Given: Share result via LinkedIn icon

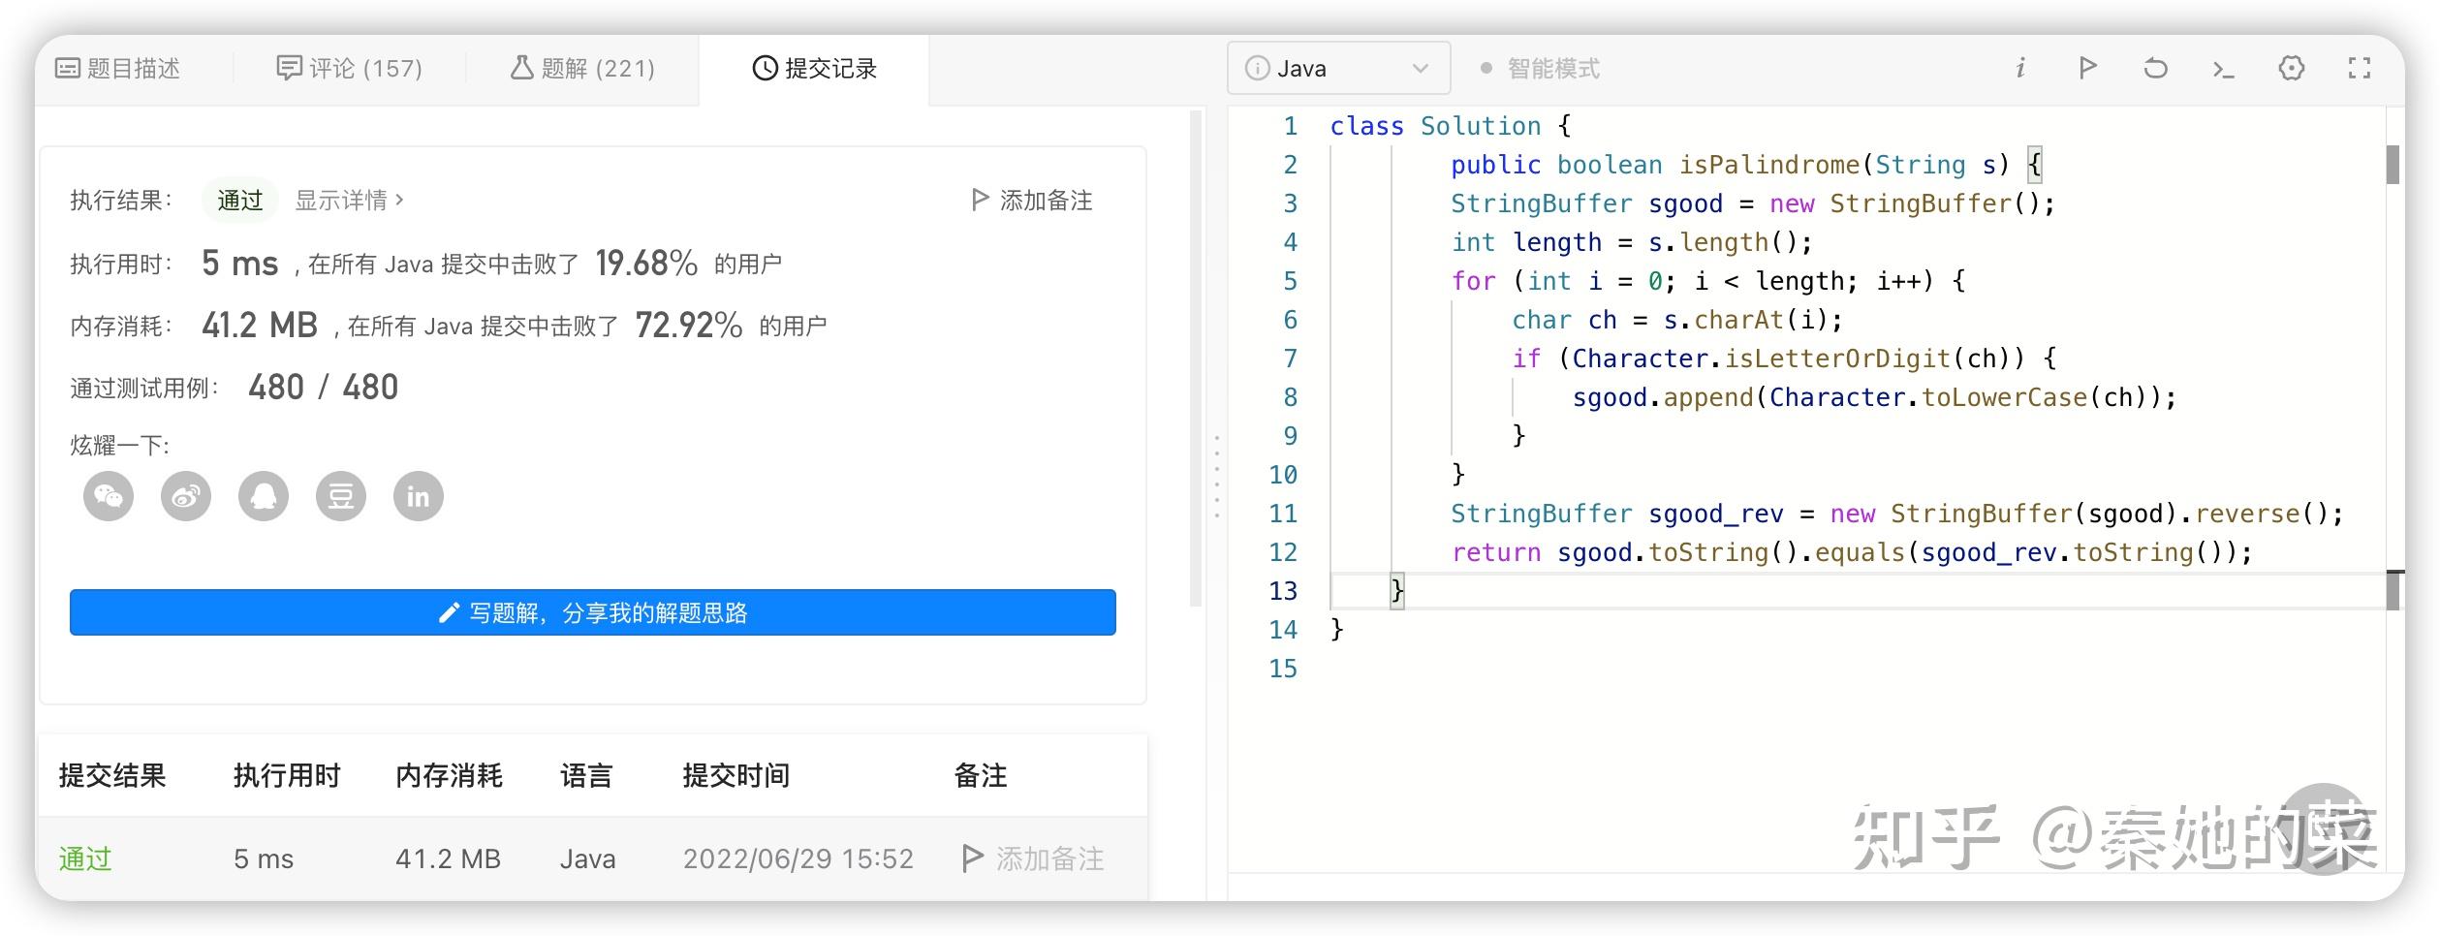Looking at the screenshot, I should click(x=418, y=496).
